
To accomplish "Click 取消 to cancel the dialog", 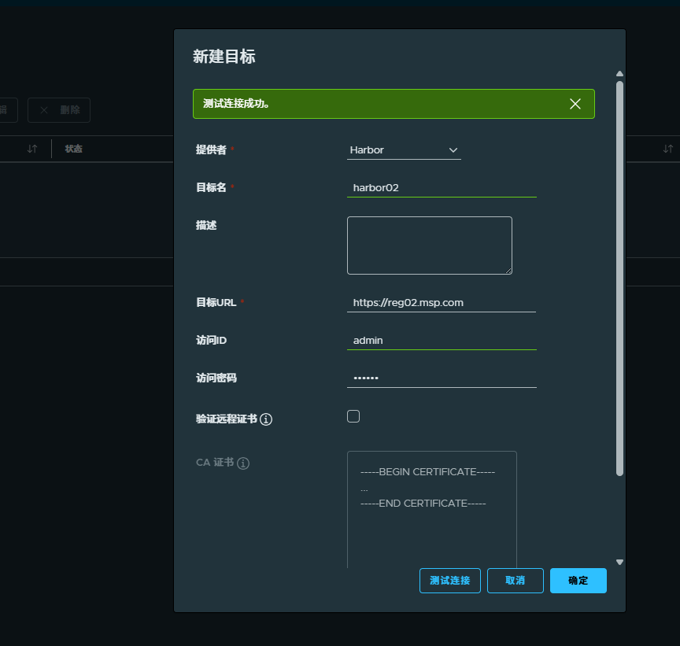I will (x=516, y=581).
